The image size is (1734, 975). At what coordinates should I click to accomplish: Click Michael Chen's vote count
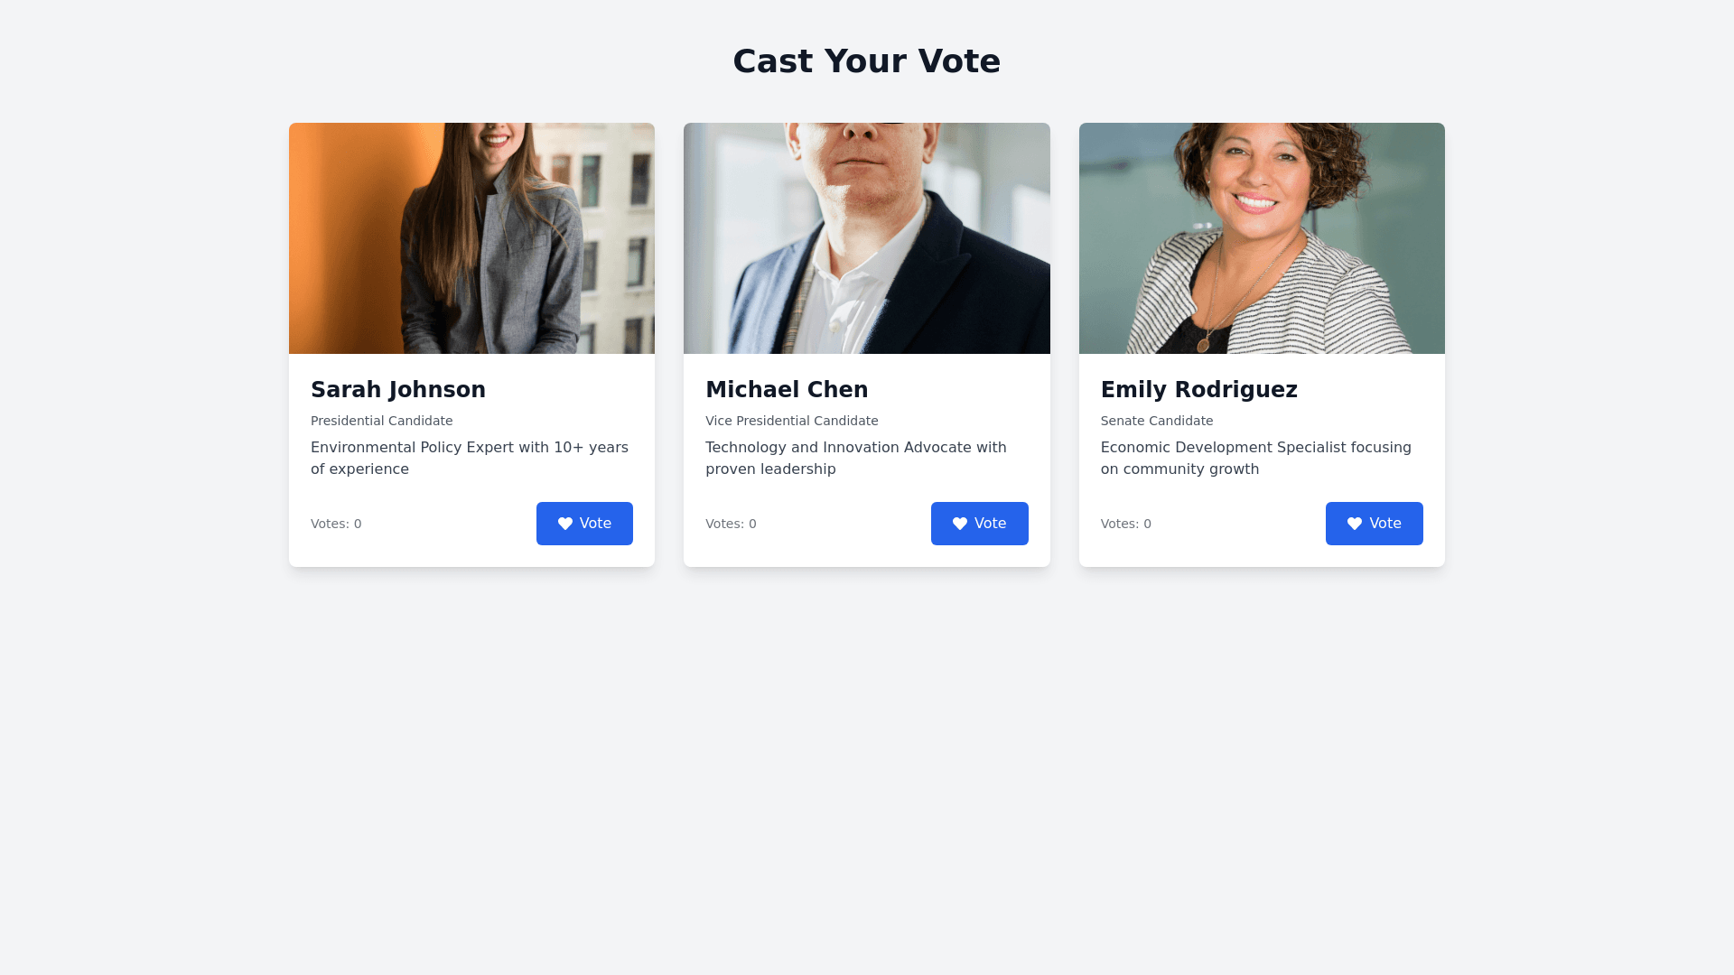pyautogui.click(x=731, y=524)
